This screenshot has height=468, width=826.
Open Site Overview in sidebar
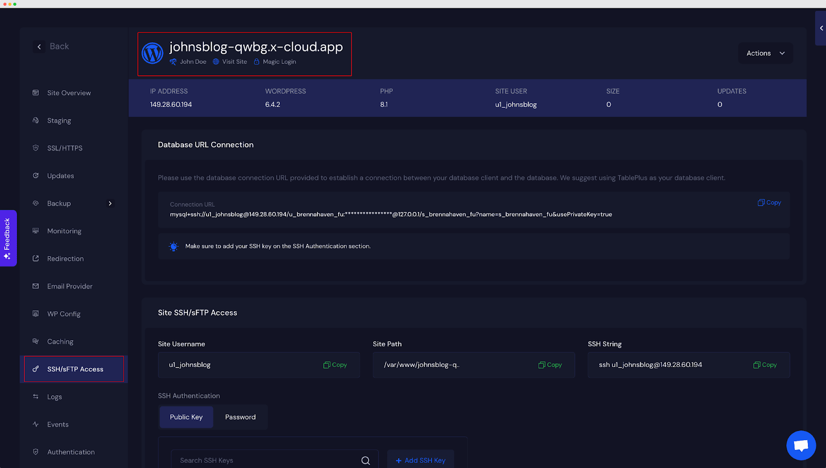tap(69, 93)
